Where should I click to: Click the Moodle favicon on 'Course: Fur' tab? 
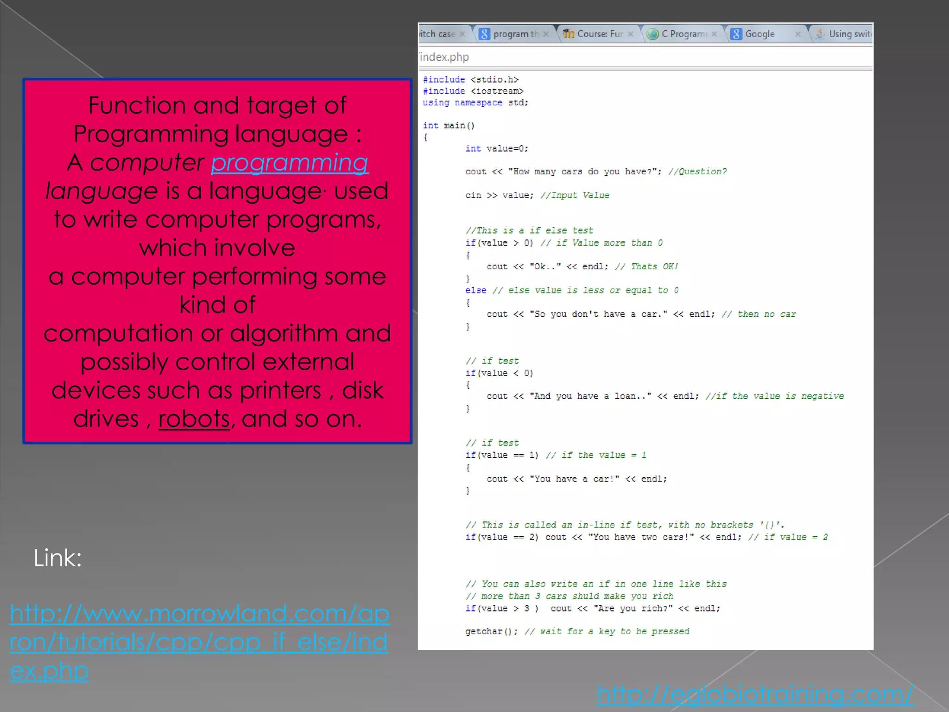(569, 34)
